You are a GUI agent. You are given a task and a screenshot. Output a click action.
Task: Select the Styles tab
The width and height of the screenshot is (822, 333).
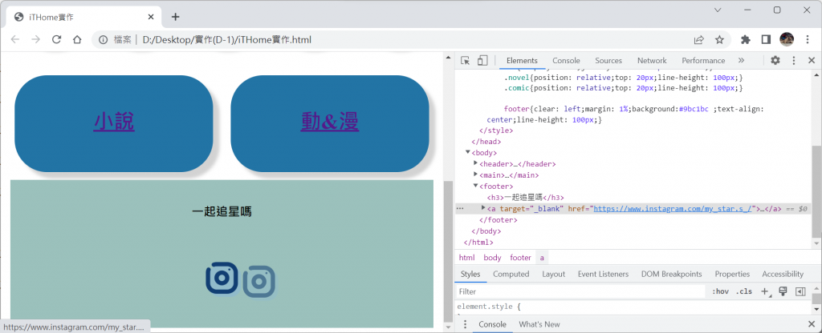(470, 274)
